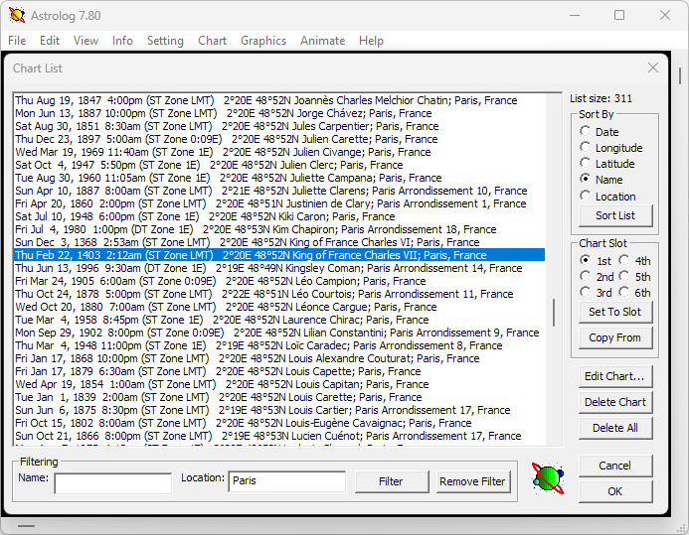Image resolution: width=689 pixels, height=535 pixels.
Task: Open the Chart menu
Action: coord(212,41)
